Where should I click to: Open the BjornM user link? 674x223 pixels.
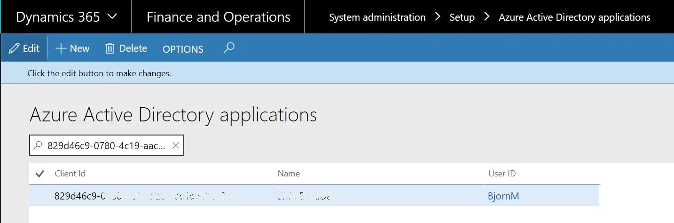(503, 196)
